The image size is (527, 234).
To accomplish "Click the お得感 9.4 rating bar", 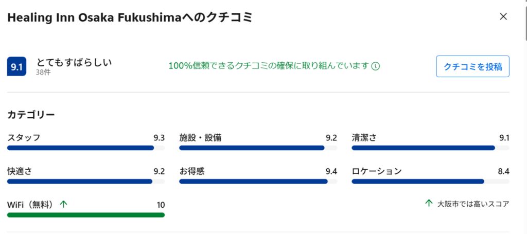I will pyautogui.click(x=258, y=182).
